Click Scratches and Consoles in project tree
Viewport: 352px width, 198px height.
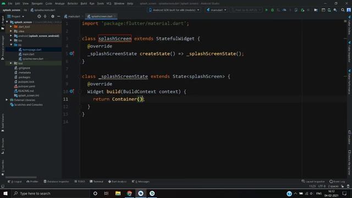pyautogui.click(x=28, y=105)
